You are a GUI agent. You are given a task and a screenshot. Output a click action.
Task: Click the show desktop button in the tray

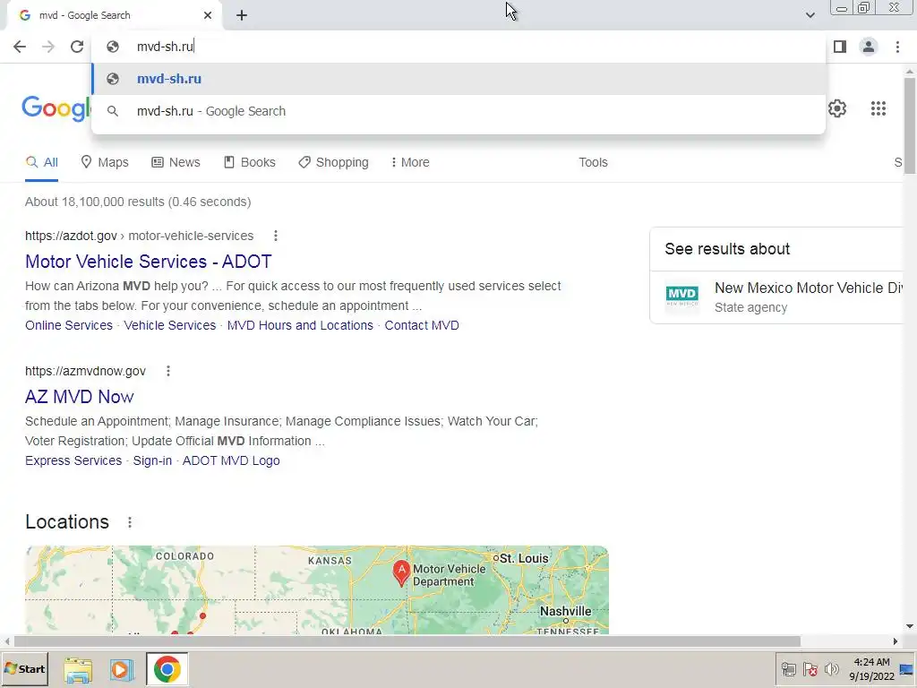pyautogui.click(x=907, y=669)
